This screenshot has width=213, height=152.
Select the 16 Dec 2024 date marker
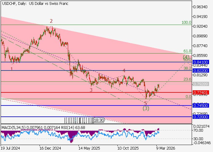pos(50,148)
